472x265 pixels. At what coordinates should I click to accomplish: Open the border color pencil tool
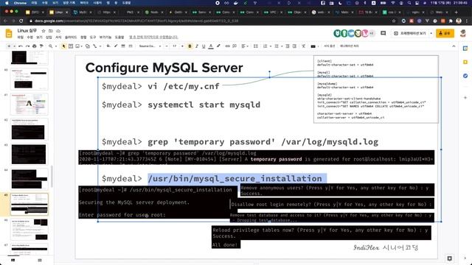(x=116, y=46)
